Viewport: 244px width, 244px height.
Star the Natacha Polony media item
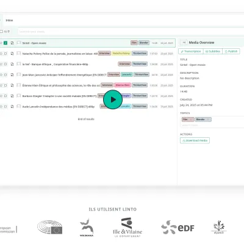pos(1,54)
